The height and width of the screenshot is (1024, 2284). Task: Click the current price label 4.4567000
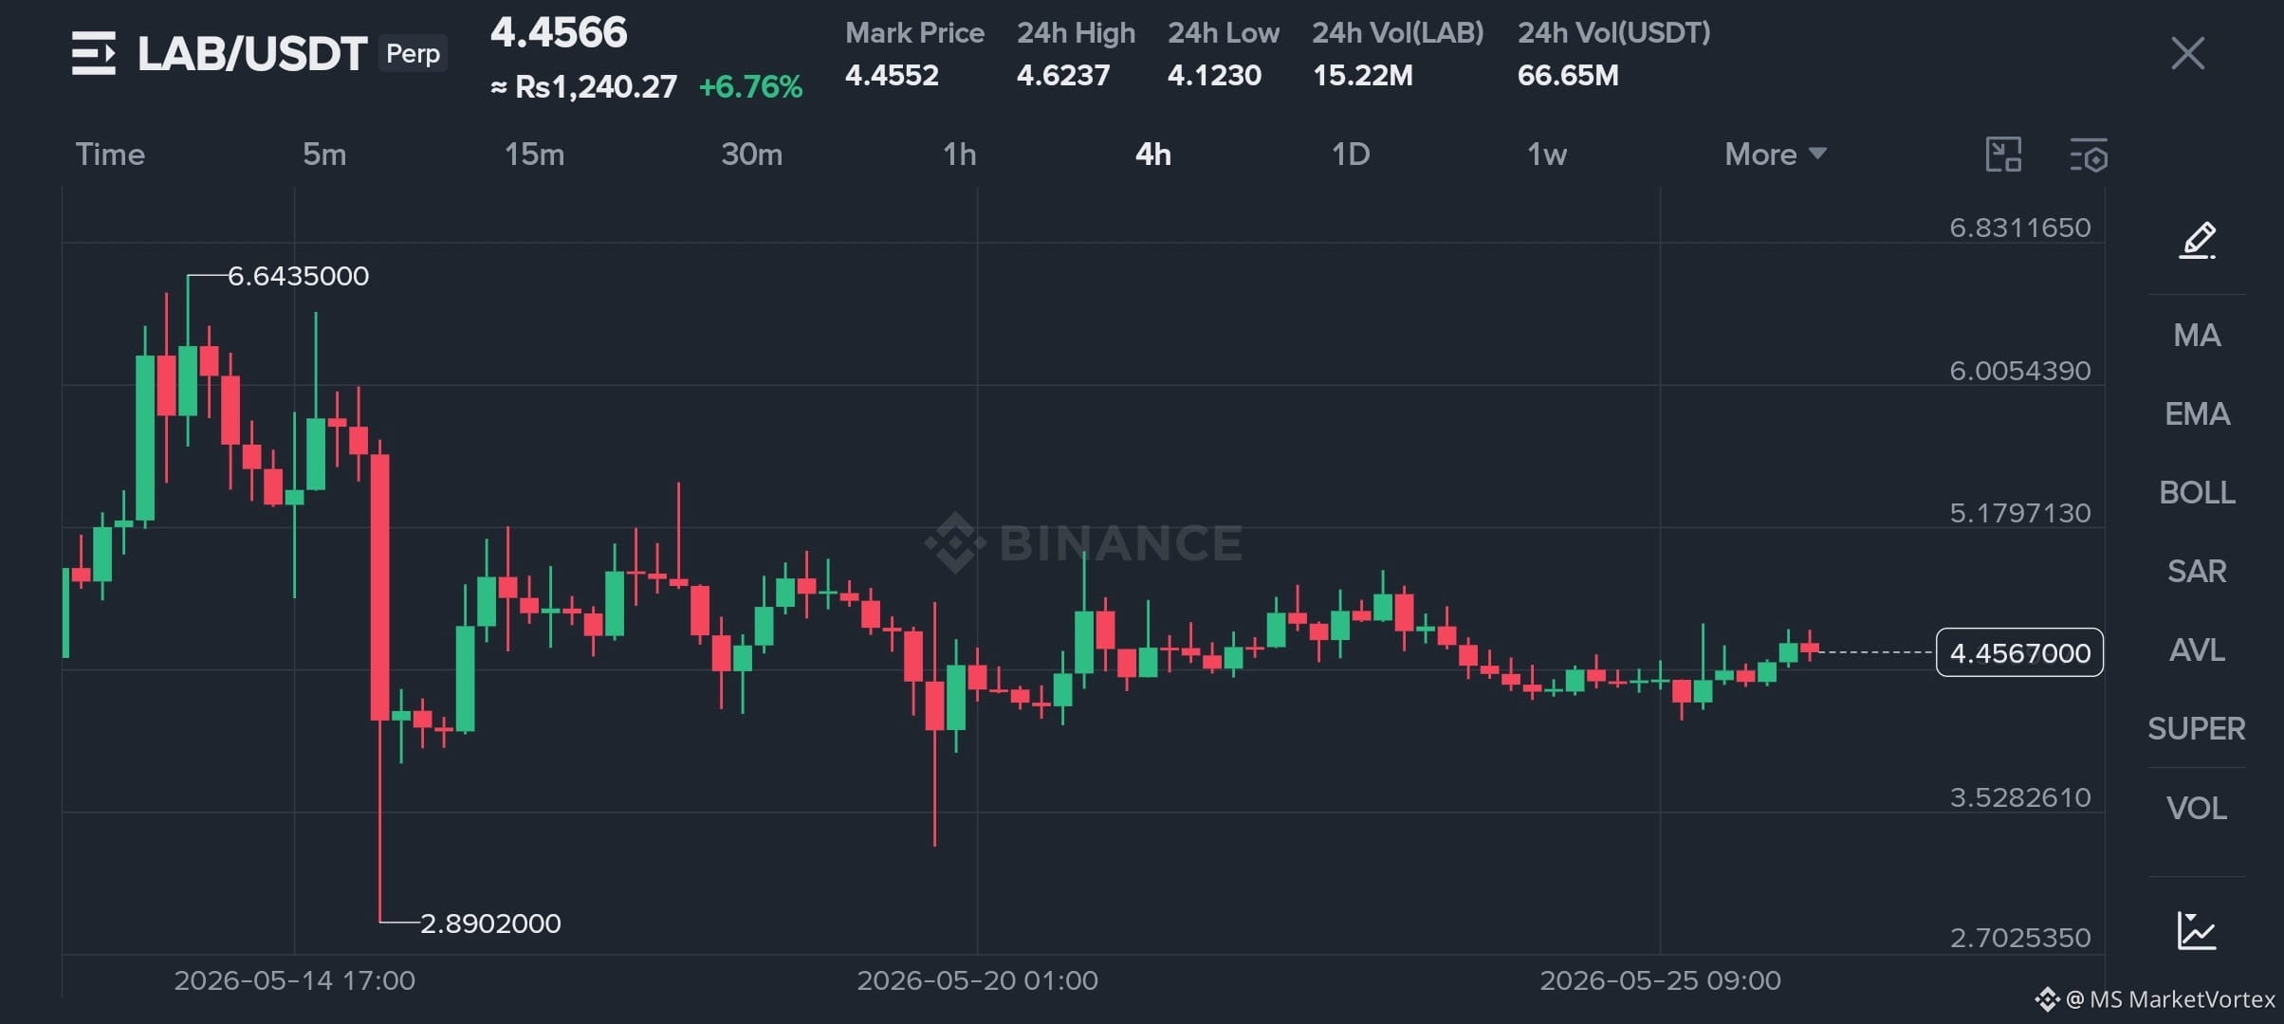pos(2019,652)
